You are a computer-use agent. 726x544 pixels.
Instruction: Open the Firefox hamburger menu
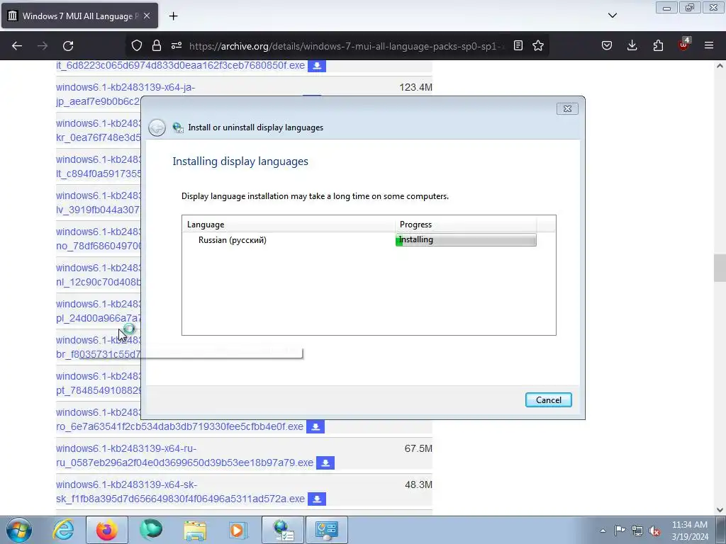pyautogui.click(x=709, y=45)
